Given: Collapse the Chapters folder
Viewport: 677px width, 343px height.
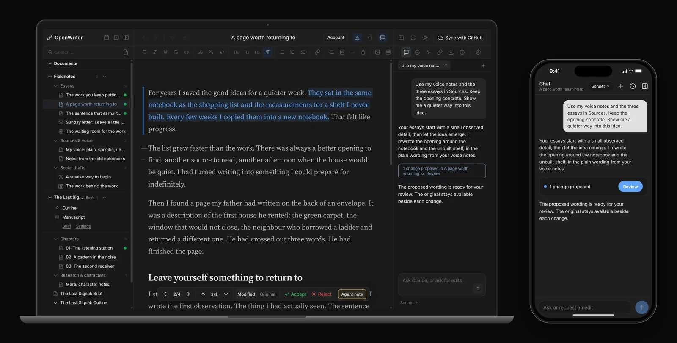Looking at the screenshot, I should 55,239.
